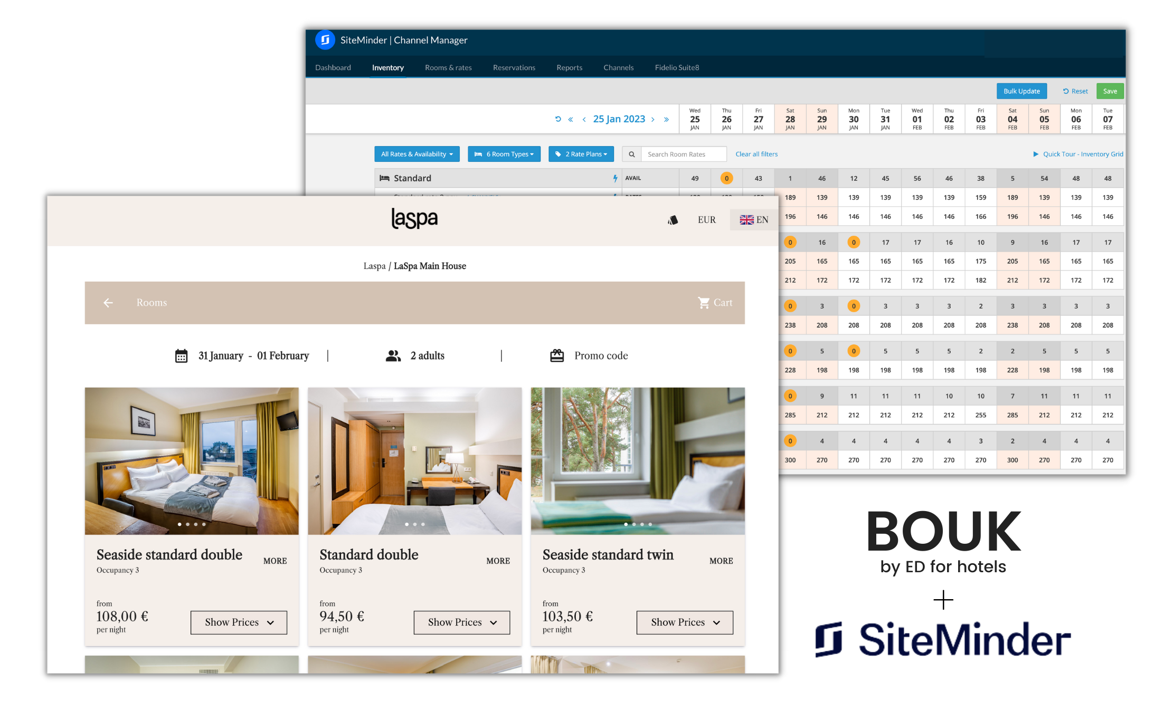The image size is (1164, 712).
Task: Click the Bulk Update button
Action: click(x=1021, y=91)
